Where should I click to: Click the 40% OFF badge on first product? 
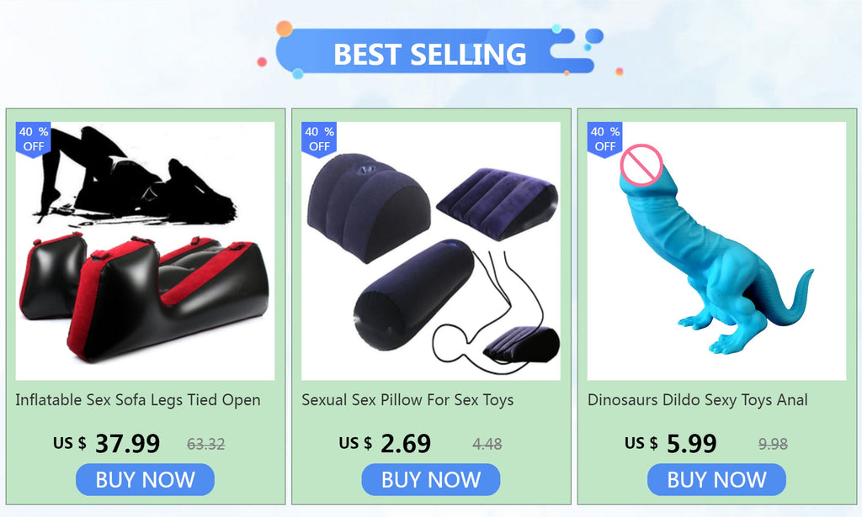click(x=34, y=140)
